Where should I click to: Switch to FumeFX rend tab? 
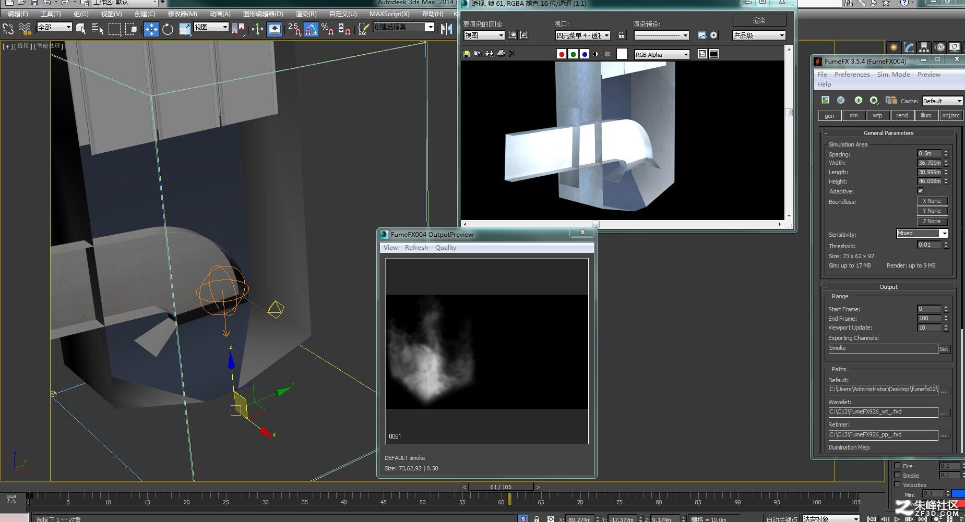click(x=902, y=115)
